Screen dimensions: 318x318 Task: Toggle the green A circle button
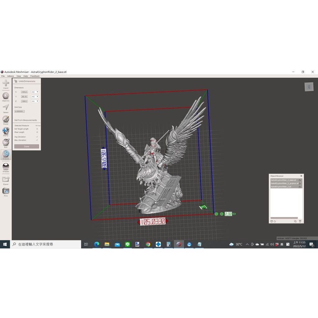click(222, 214)
